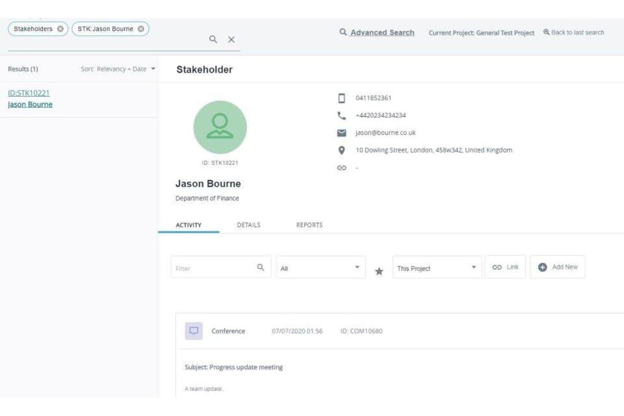Go back to last search
The width and height of the screenshot is (624, 416).
pyautogui.click(x=573, y=32)
